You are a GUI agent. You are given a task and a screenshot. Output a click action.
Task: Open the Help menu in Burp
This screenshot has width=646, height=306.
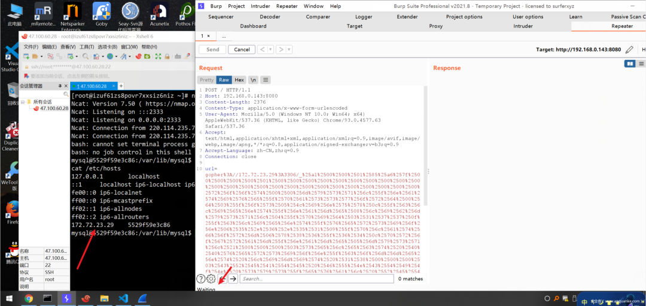(x=336, y=6)
